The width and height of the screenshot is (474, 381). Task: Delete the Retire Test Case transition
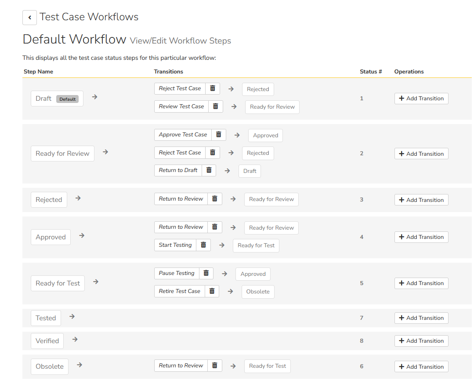[212, 291]
